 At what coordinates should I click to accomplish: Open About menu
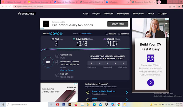tap(151, 13)
